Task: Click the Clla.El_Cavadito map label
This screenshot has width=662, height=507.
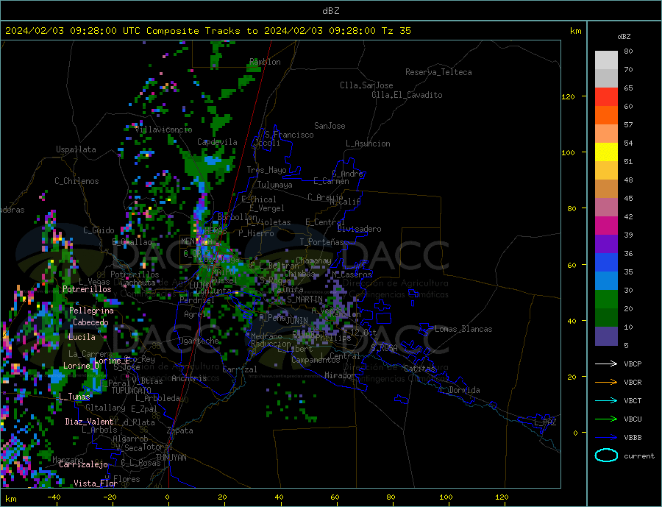Action: pos(407,95)
